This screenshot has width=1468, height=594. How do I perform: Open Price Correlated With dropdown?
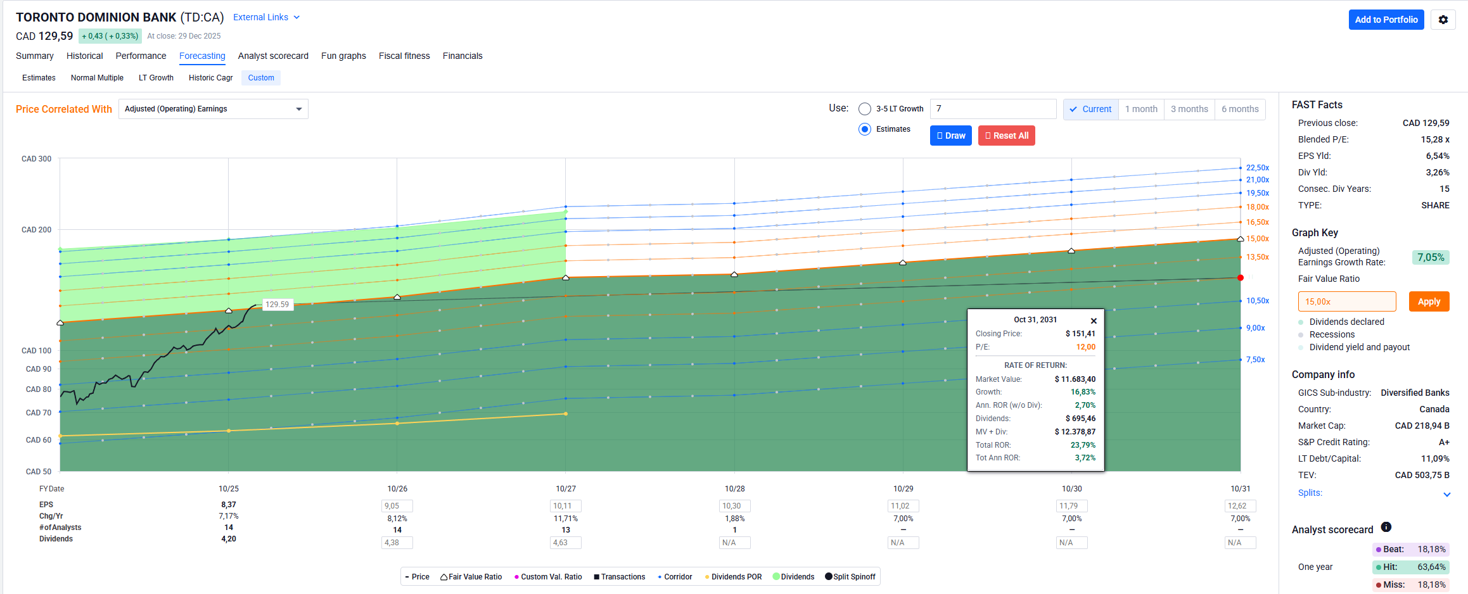213,109
